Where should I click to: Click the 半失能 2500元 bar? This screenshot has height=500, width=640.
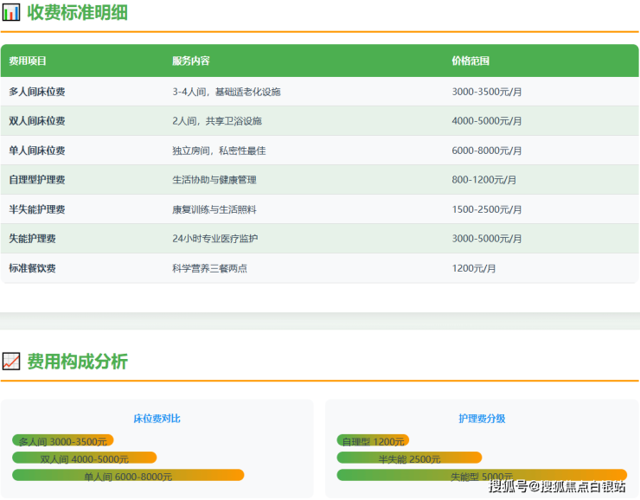409,458
